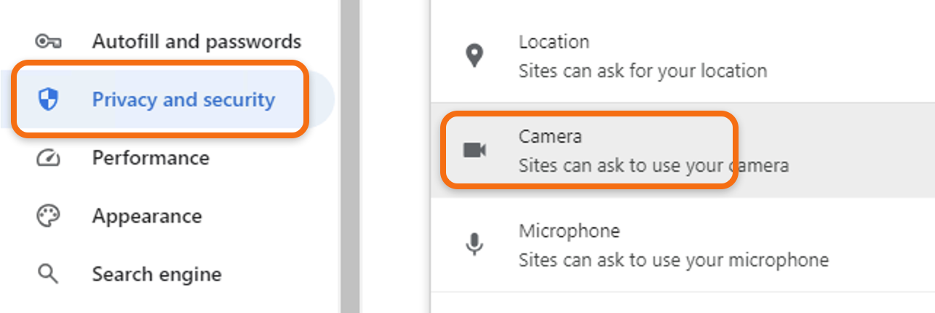Image resolution: width=935 pixels, height=313 pixels.
Task: Click the speedometer icon next to Performance
Action: point(48,158)
